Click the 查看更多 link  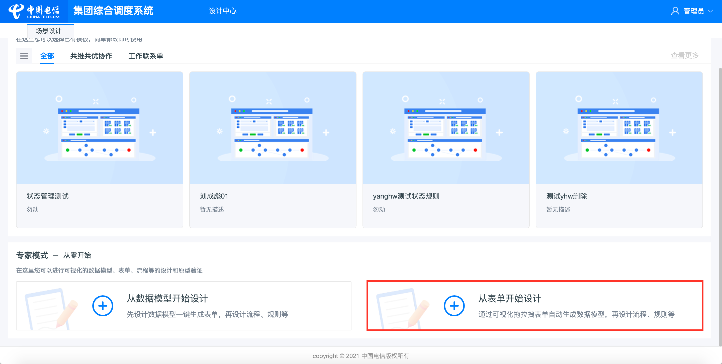[685, 55]
